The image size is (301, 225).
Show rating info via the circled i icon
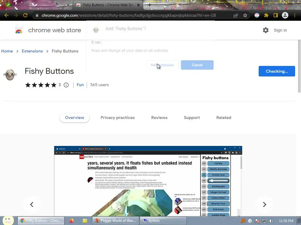pyautogui.click(x=66, y=85)
